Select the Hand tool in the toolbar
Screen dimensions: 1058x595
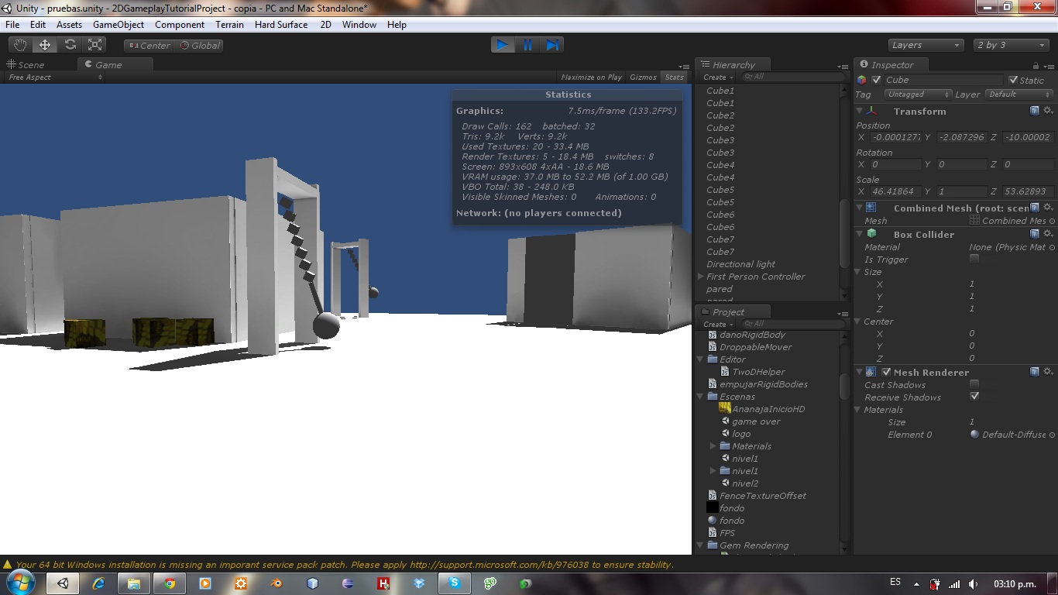19,44
